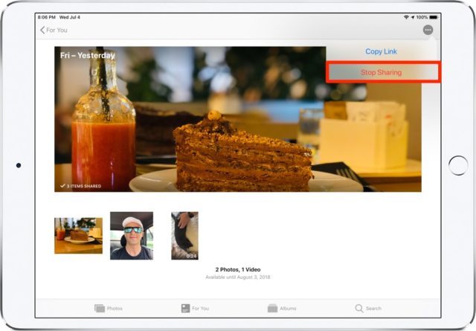The image size is (476, 331).
Task: Tap the Available until August 3, 2018 note
Action: point(238,277)
